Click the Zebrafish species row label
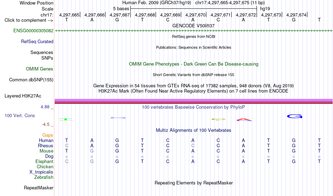The image size is (333, 196). coord(44,177)
